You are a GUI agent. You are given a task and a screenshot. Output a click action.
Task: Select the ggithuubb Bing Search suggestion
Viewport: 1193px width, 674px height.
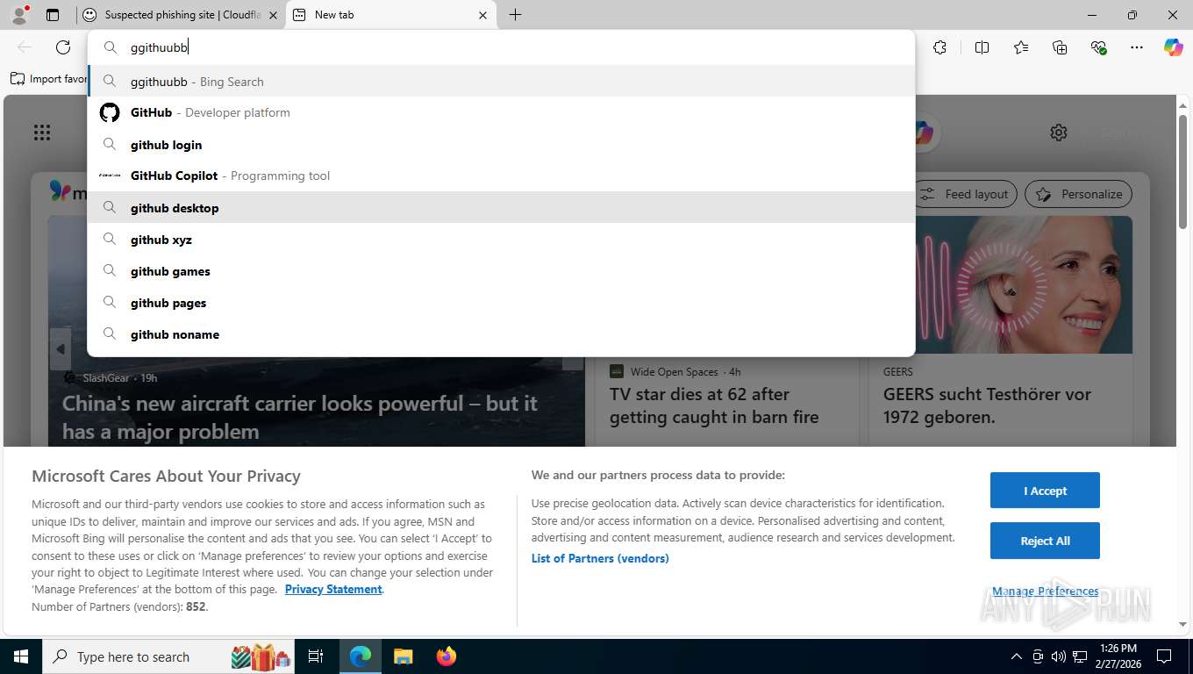coord(502,82)
